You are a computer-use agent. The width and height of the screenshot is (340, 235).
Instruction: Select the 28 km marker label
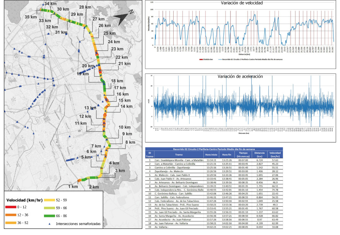point(85,7)
